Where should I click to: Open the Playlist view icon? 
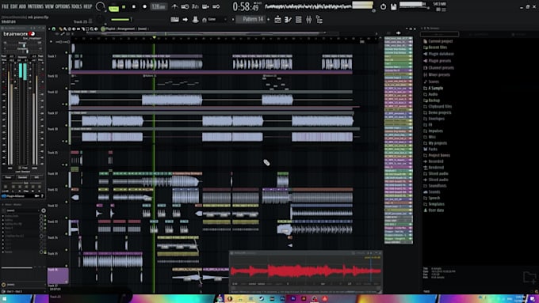tap(277, 20)
